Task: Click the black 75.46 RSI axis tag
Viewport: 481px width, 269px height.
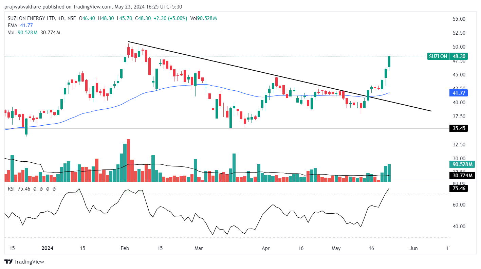Action: pyautogui.click(x=458, y=189)
